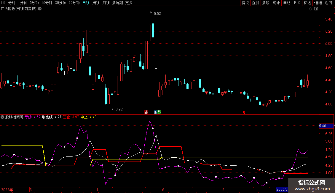Expand the 更多 periods menu
The height and width of the screenshot is (193, 335).
[130, 3]
